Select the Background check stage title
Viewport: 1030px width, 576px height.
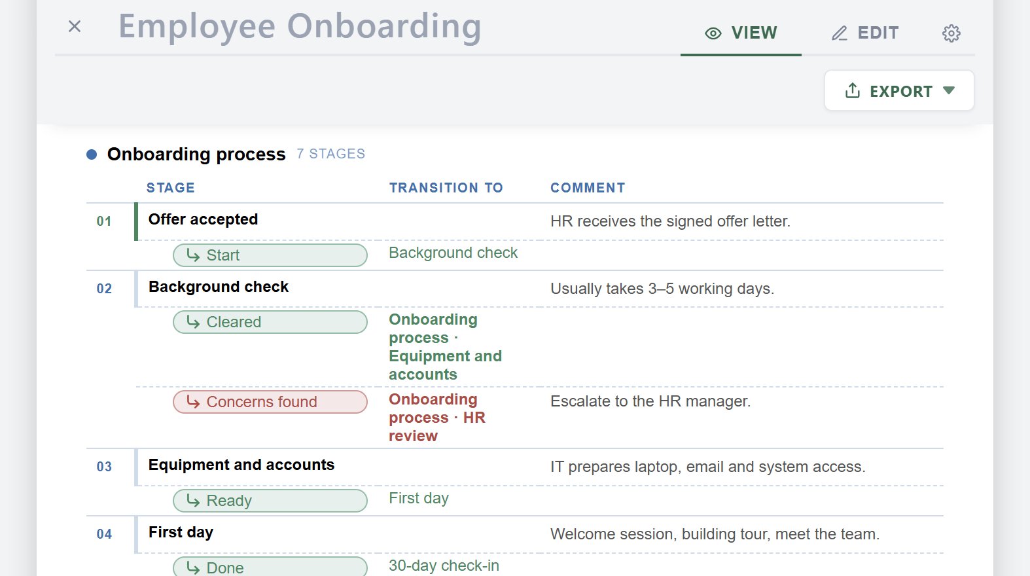coord(219,287)
